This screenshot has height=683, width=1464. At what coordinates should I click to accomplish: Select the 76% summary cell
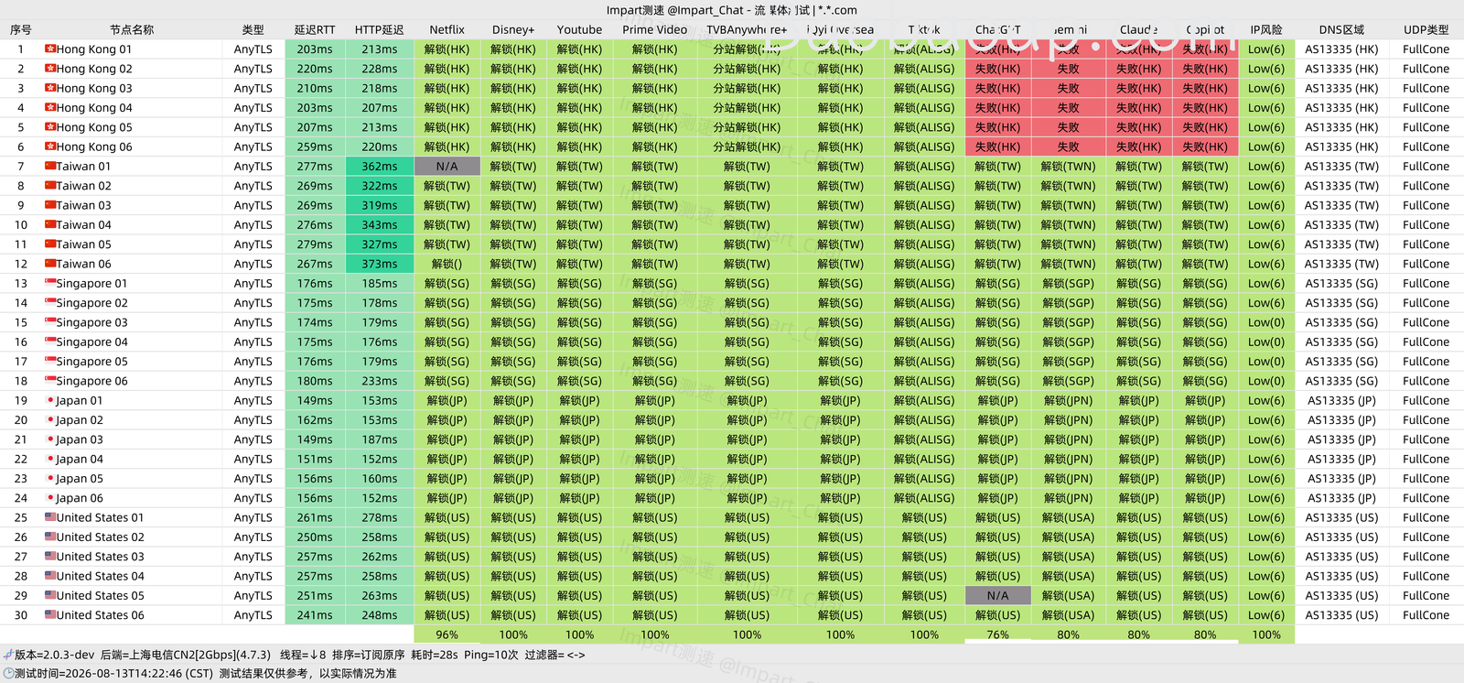997,634
